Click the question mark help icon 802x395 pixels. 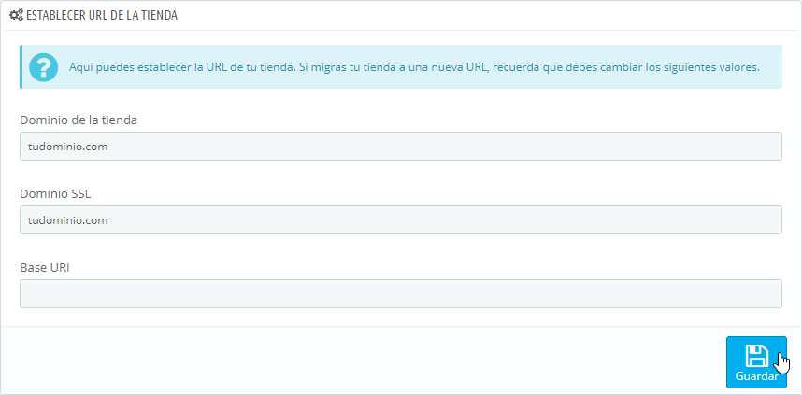(x=44, y=67)
